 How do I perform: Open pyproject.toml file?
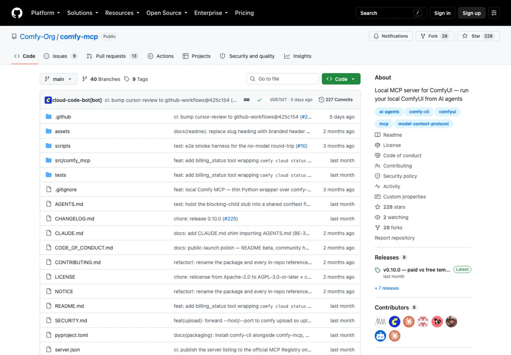(x=71, y=335)
